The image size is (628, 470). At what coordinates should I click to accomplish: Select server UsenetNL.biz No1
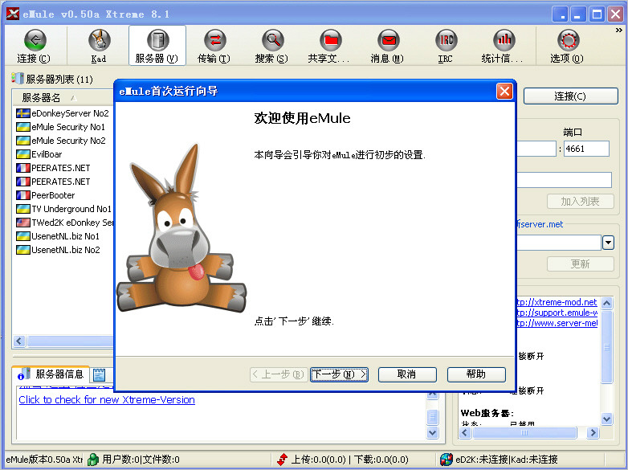pyautogui.click(x=65, y=236)
